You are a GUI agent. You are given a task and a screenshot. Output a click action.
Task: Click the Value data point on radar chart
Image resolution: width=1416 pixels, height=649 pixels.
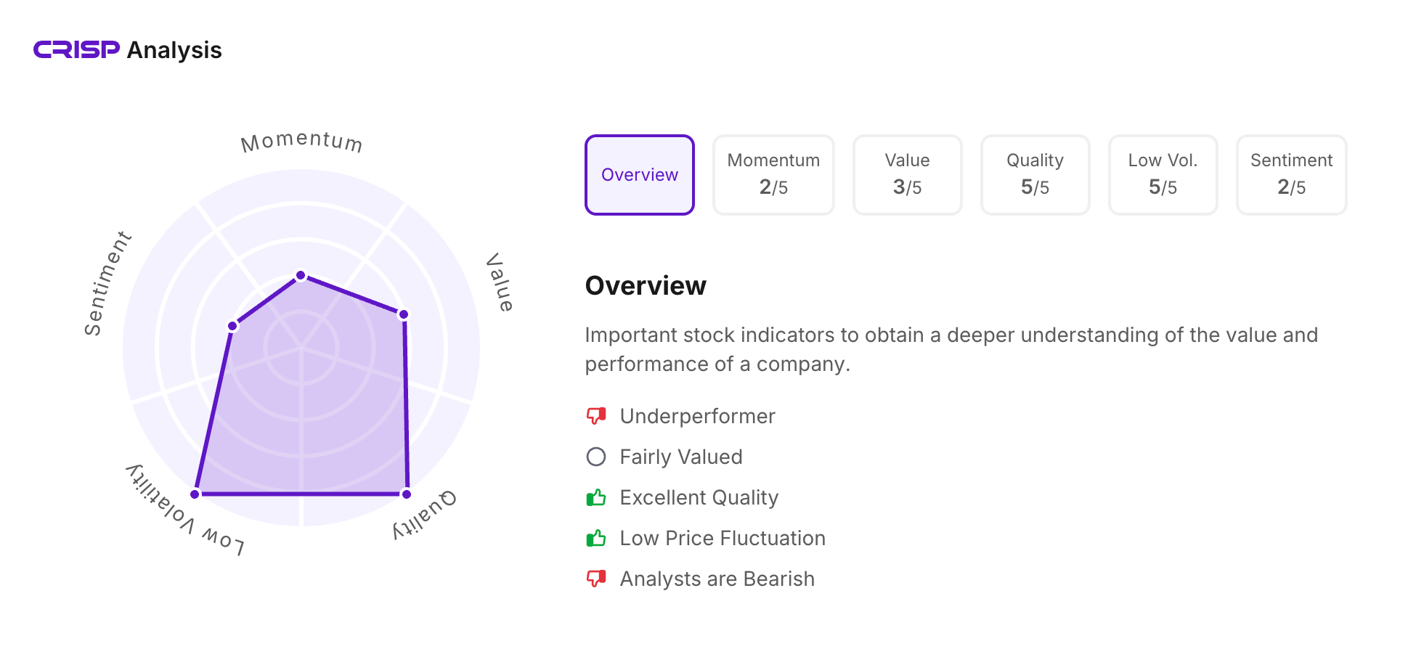click(404, 314)
